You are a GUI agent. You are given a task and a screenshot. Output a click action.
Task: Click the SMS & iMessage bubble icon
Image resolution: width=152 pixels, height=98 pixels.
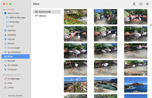point(7,17)
